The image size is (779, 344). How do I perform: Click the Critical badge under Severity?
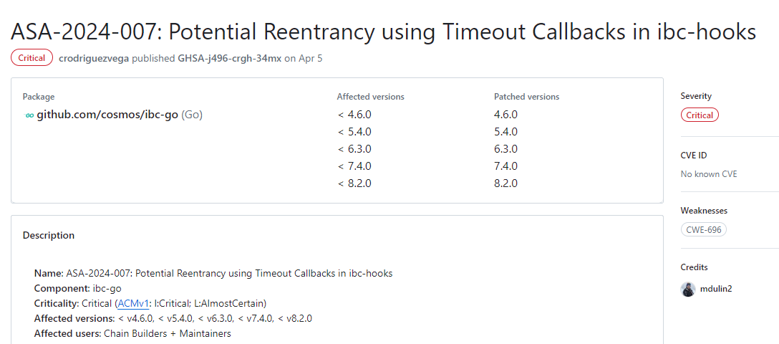700,115
